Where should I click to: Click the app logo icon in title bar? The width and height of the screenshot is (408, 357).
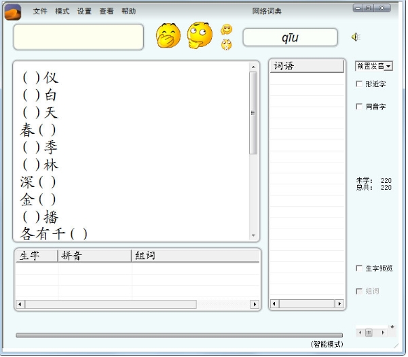(12, 12)
